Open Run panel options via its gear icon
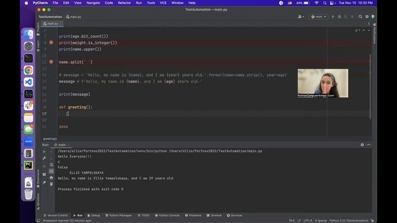This screenshot has width=397, height=223. click(362, 144)
